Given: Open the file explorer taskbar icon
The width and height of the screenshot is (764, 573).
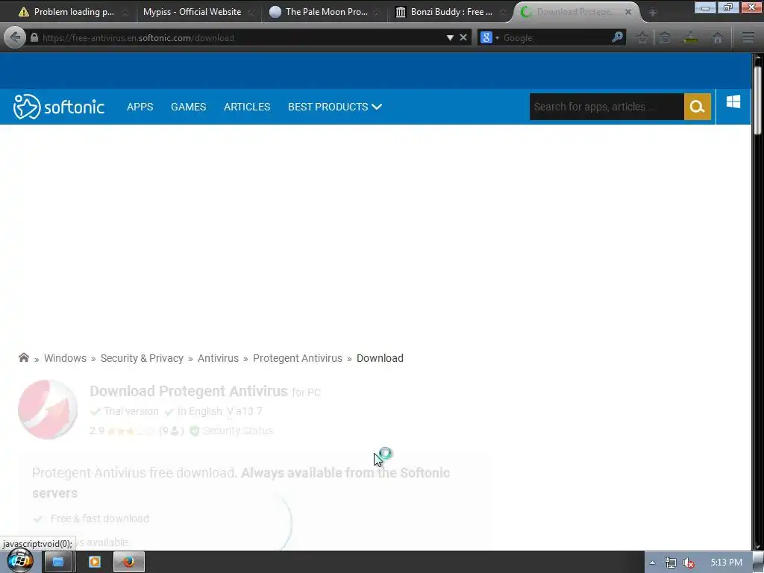Looking at the screenshot, I should point(58,562).
